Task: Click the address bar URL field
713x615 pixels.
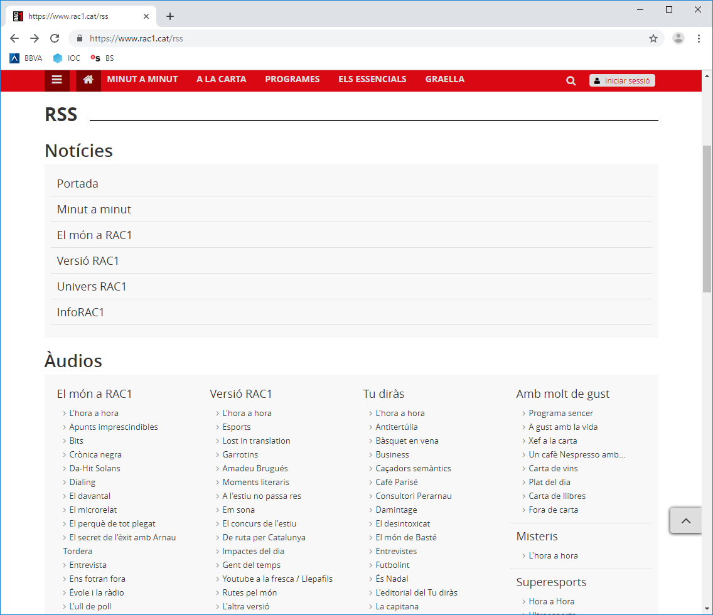Action: click(x=364, y=38)
